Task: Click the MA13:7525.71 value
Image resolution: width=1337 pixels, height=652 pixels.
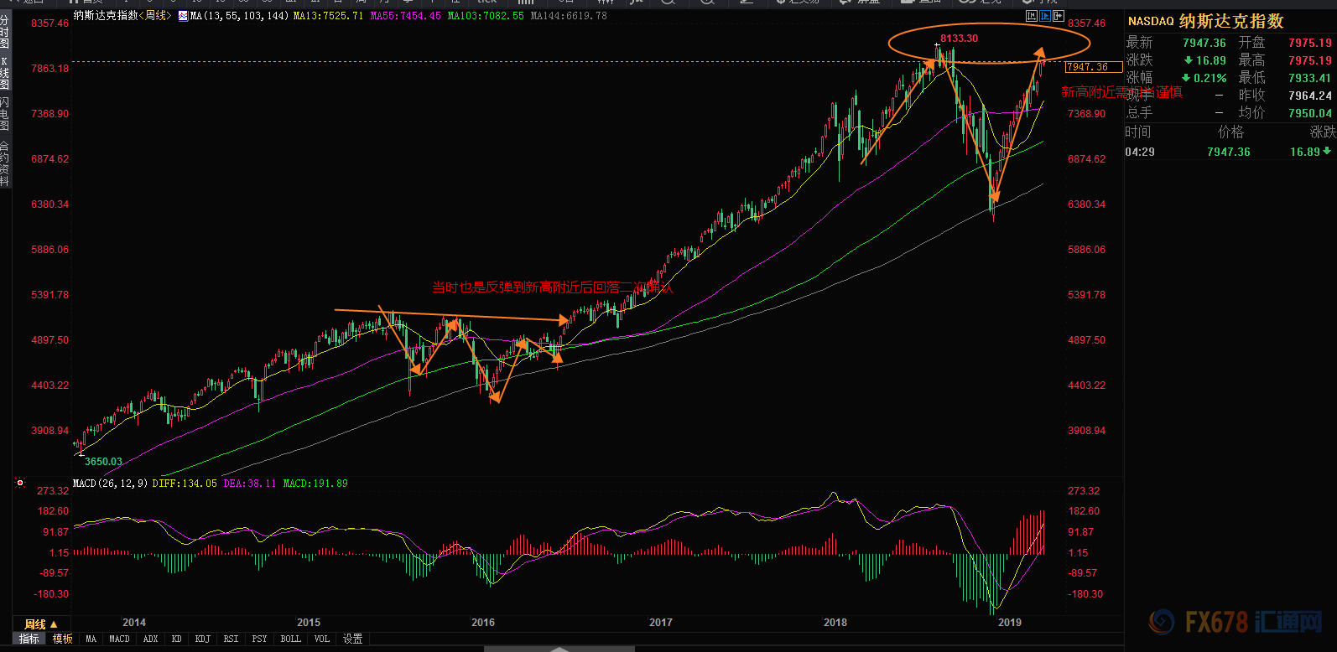Action: coord(328,16)
